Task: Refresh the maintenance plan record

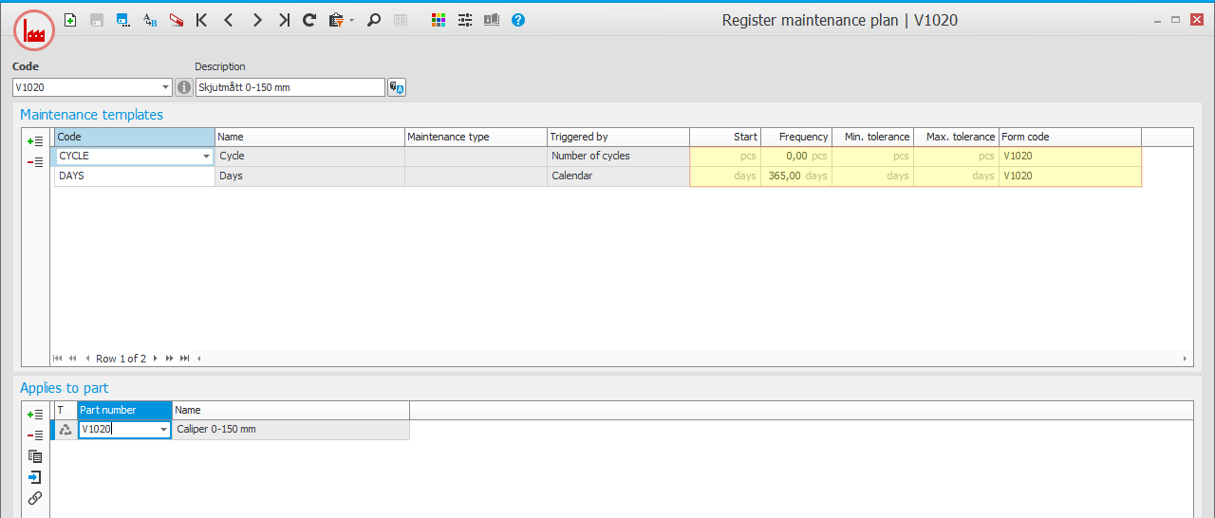Action: (309, 20)
